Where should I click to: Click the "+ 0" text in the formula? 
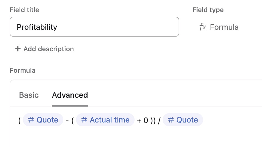tap(143, 120)
